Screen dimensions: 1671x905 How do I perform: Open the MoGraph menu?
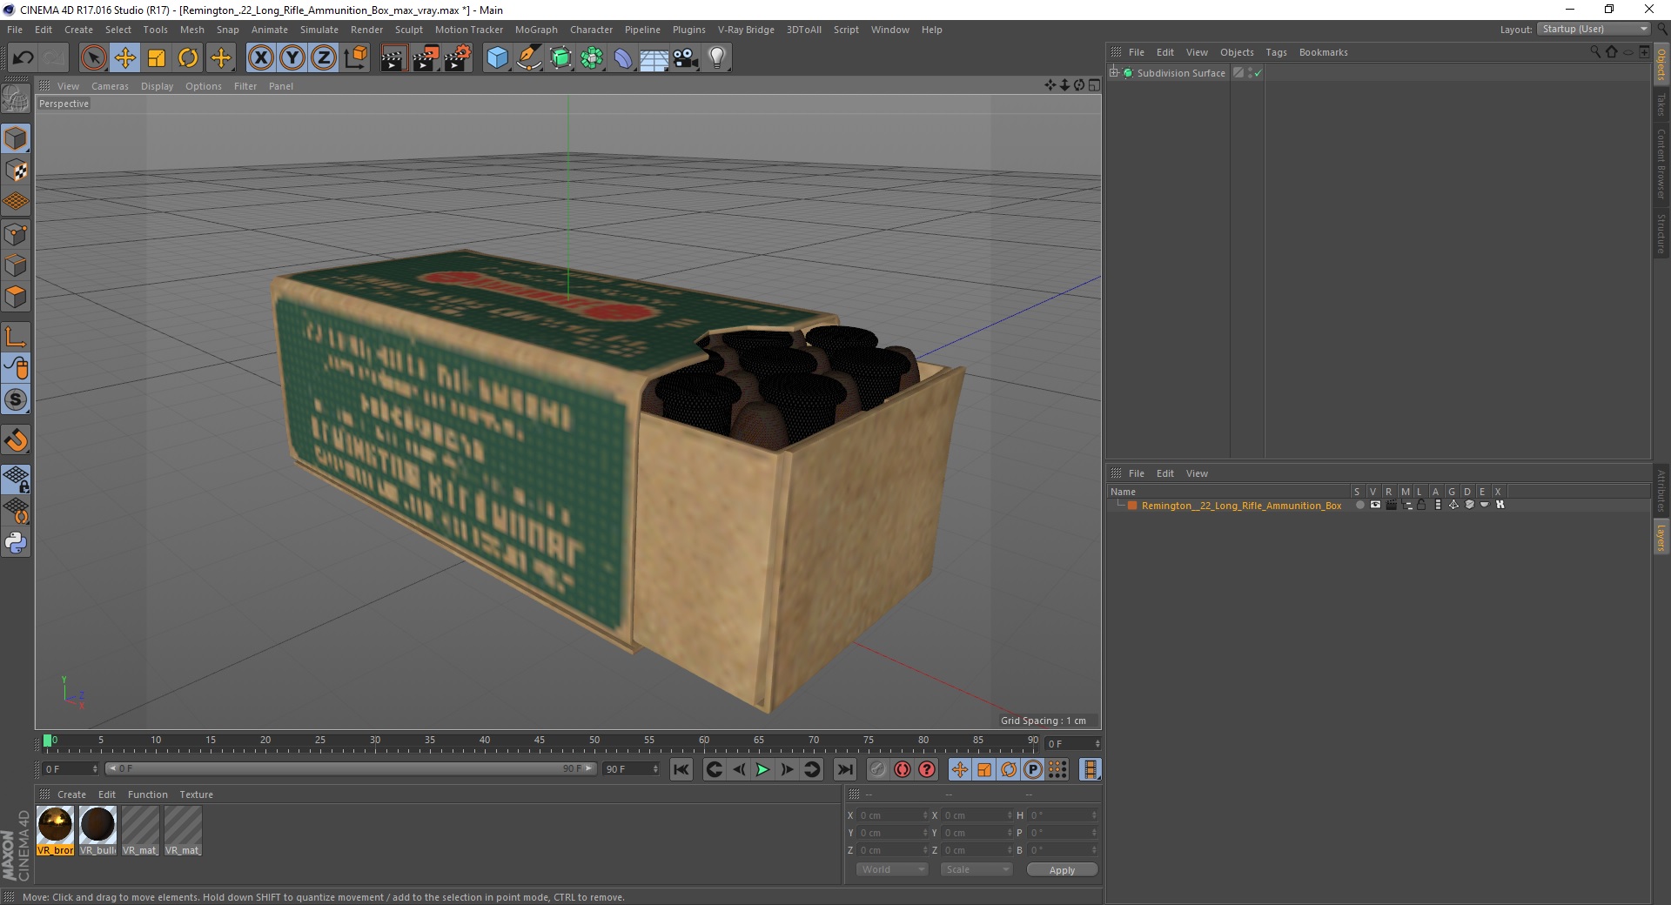coord(536,30)
